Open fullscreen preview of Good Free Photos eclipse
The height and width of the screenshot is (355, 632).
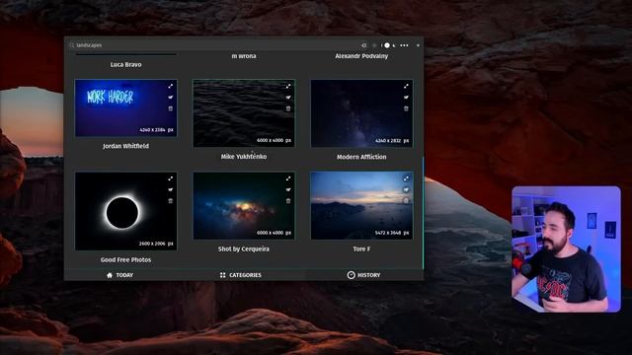click(171, 178)
